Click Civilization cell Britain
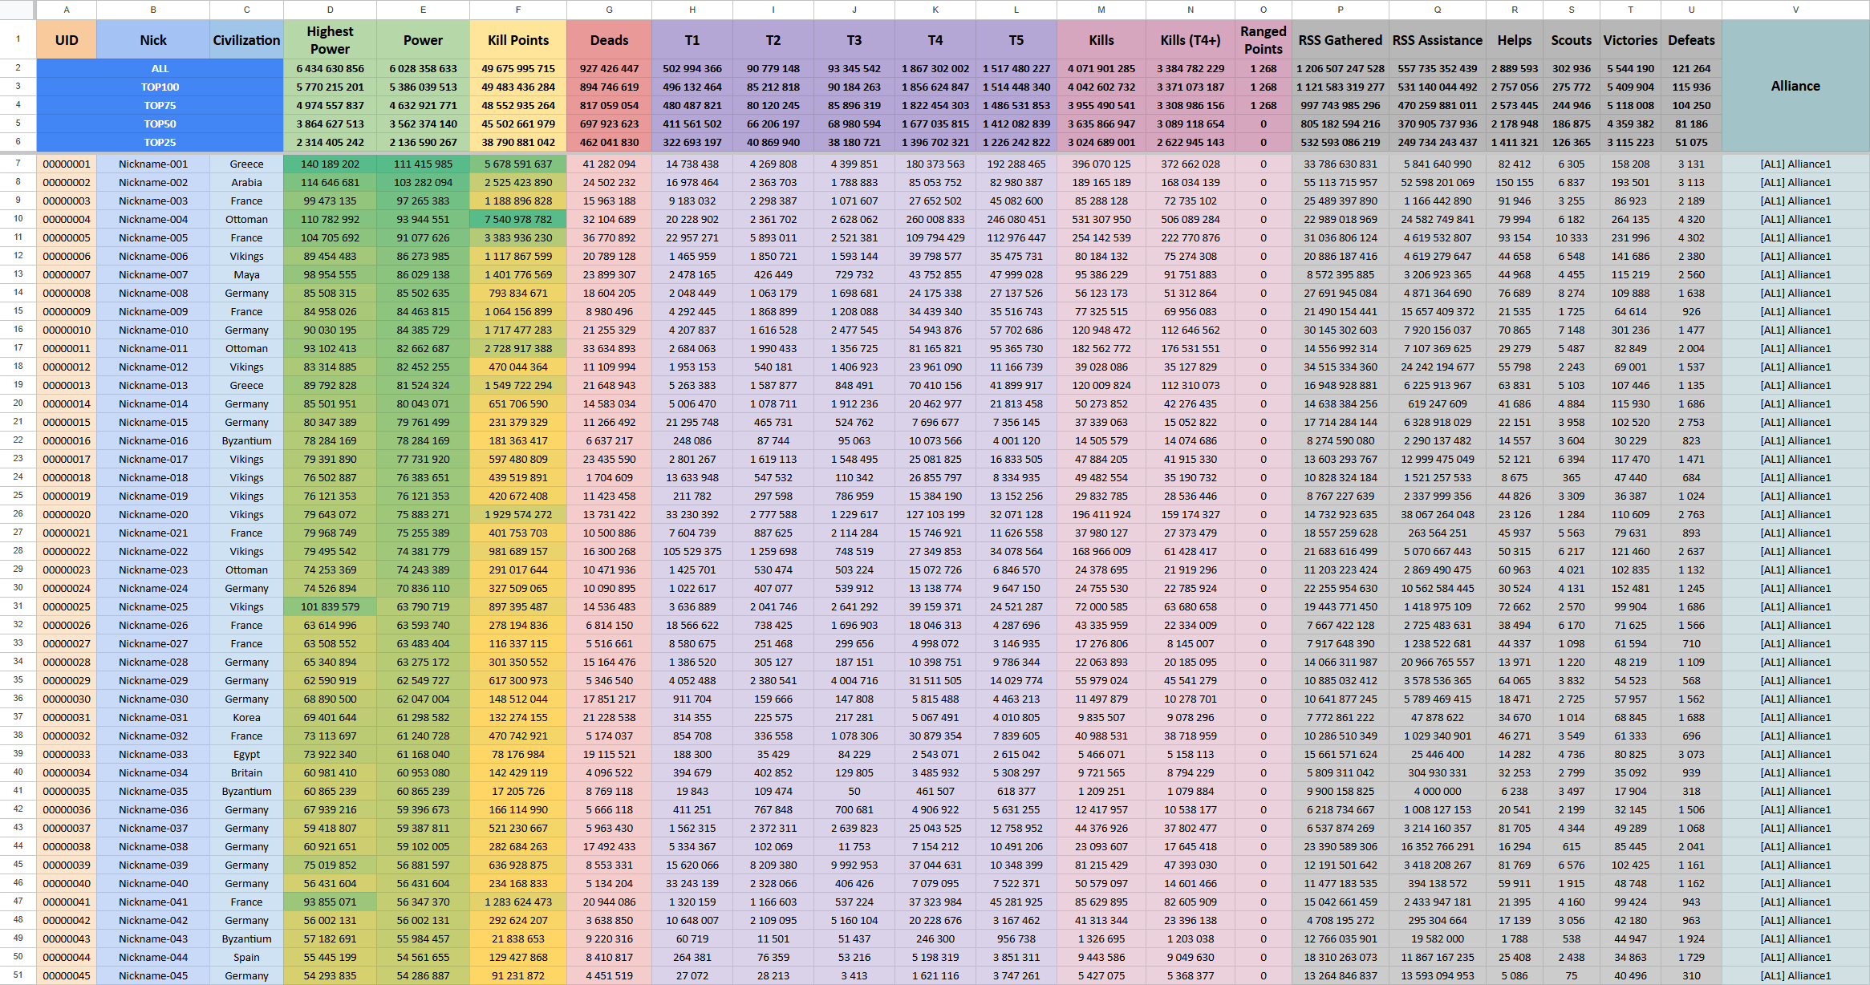Screen dimensions: 1870x985 pyautogui.click(x=246, y=772)
